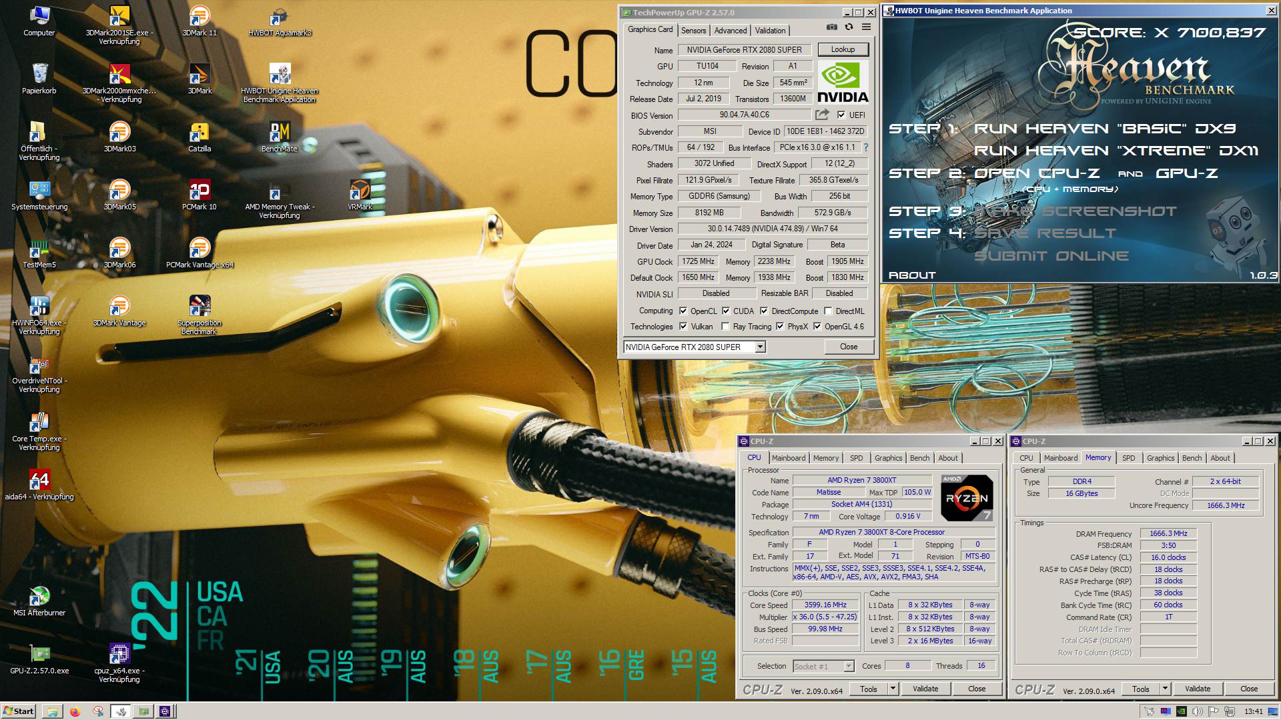Toggle the Ray Tracing checkbox
1281x720 pixels.
pyautogui.click(x=726, y=326)
